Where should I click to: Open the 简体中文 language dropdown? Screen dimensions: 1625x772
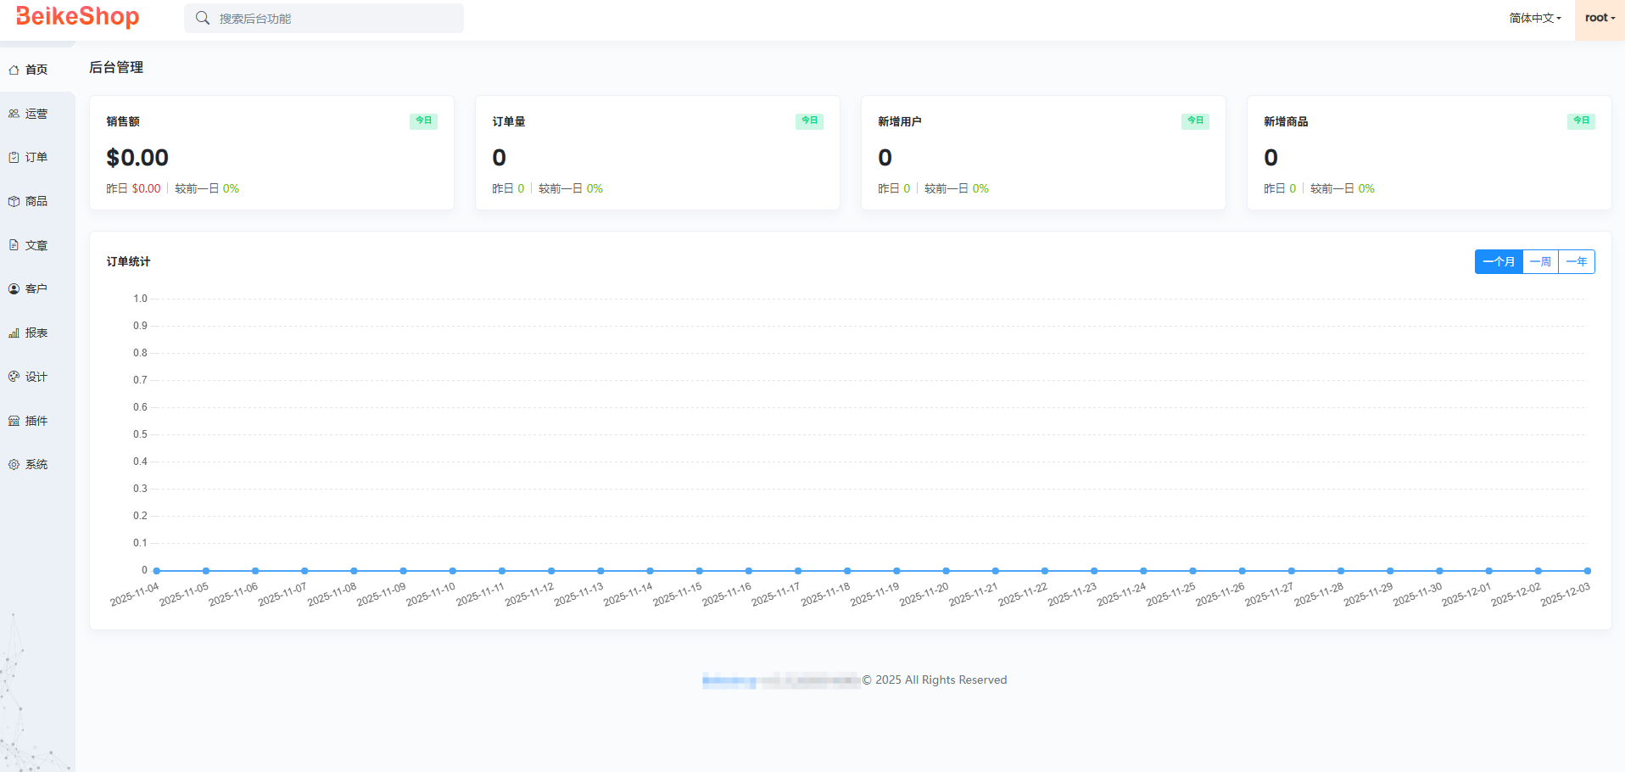tap(1534, 18)
